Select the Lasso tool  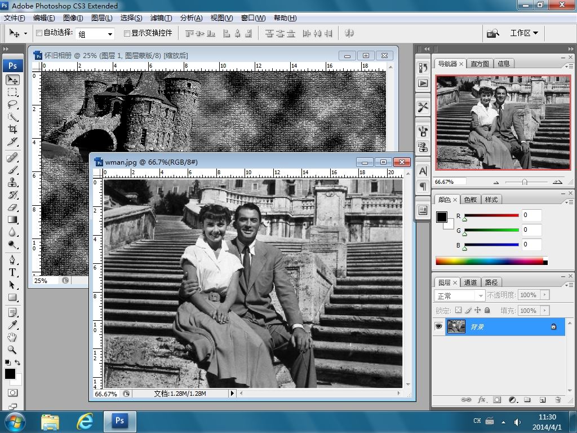(12, 104)
